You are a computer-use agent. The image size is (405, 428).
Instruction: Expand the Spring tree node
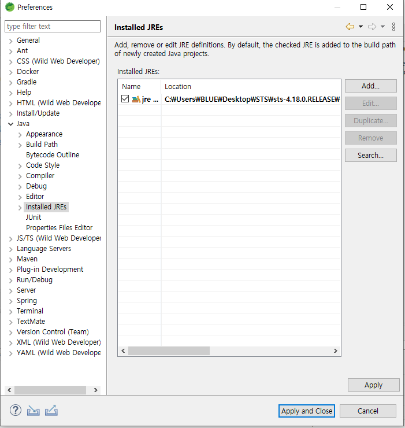coord(10,301)
